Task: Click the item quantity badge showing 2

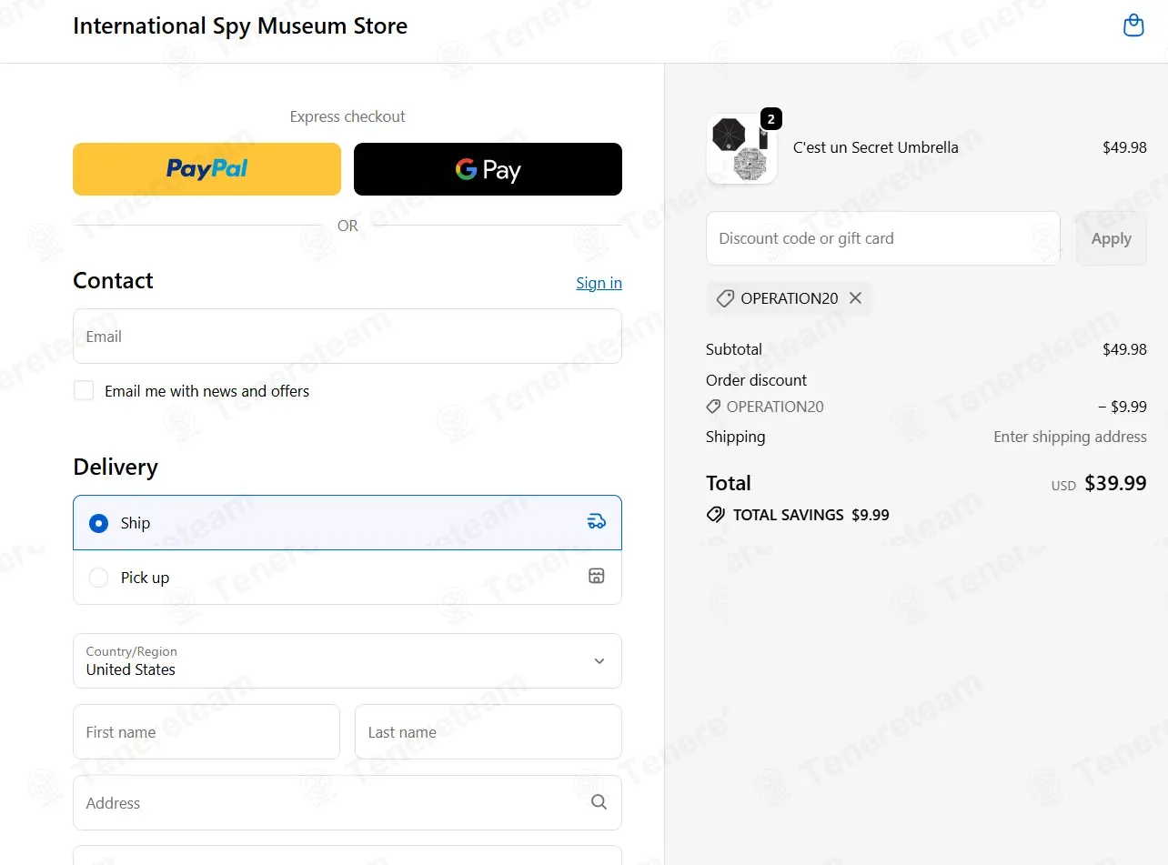Action: click(x=771, y=119)
